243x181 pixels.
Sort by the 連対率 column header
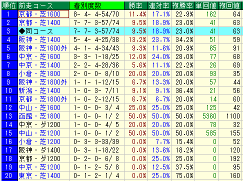(159, 5)
